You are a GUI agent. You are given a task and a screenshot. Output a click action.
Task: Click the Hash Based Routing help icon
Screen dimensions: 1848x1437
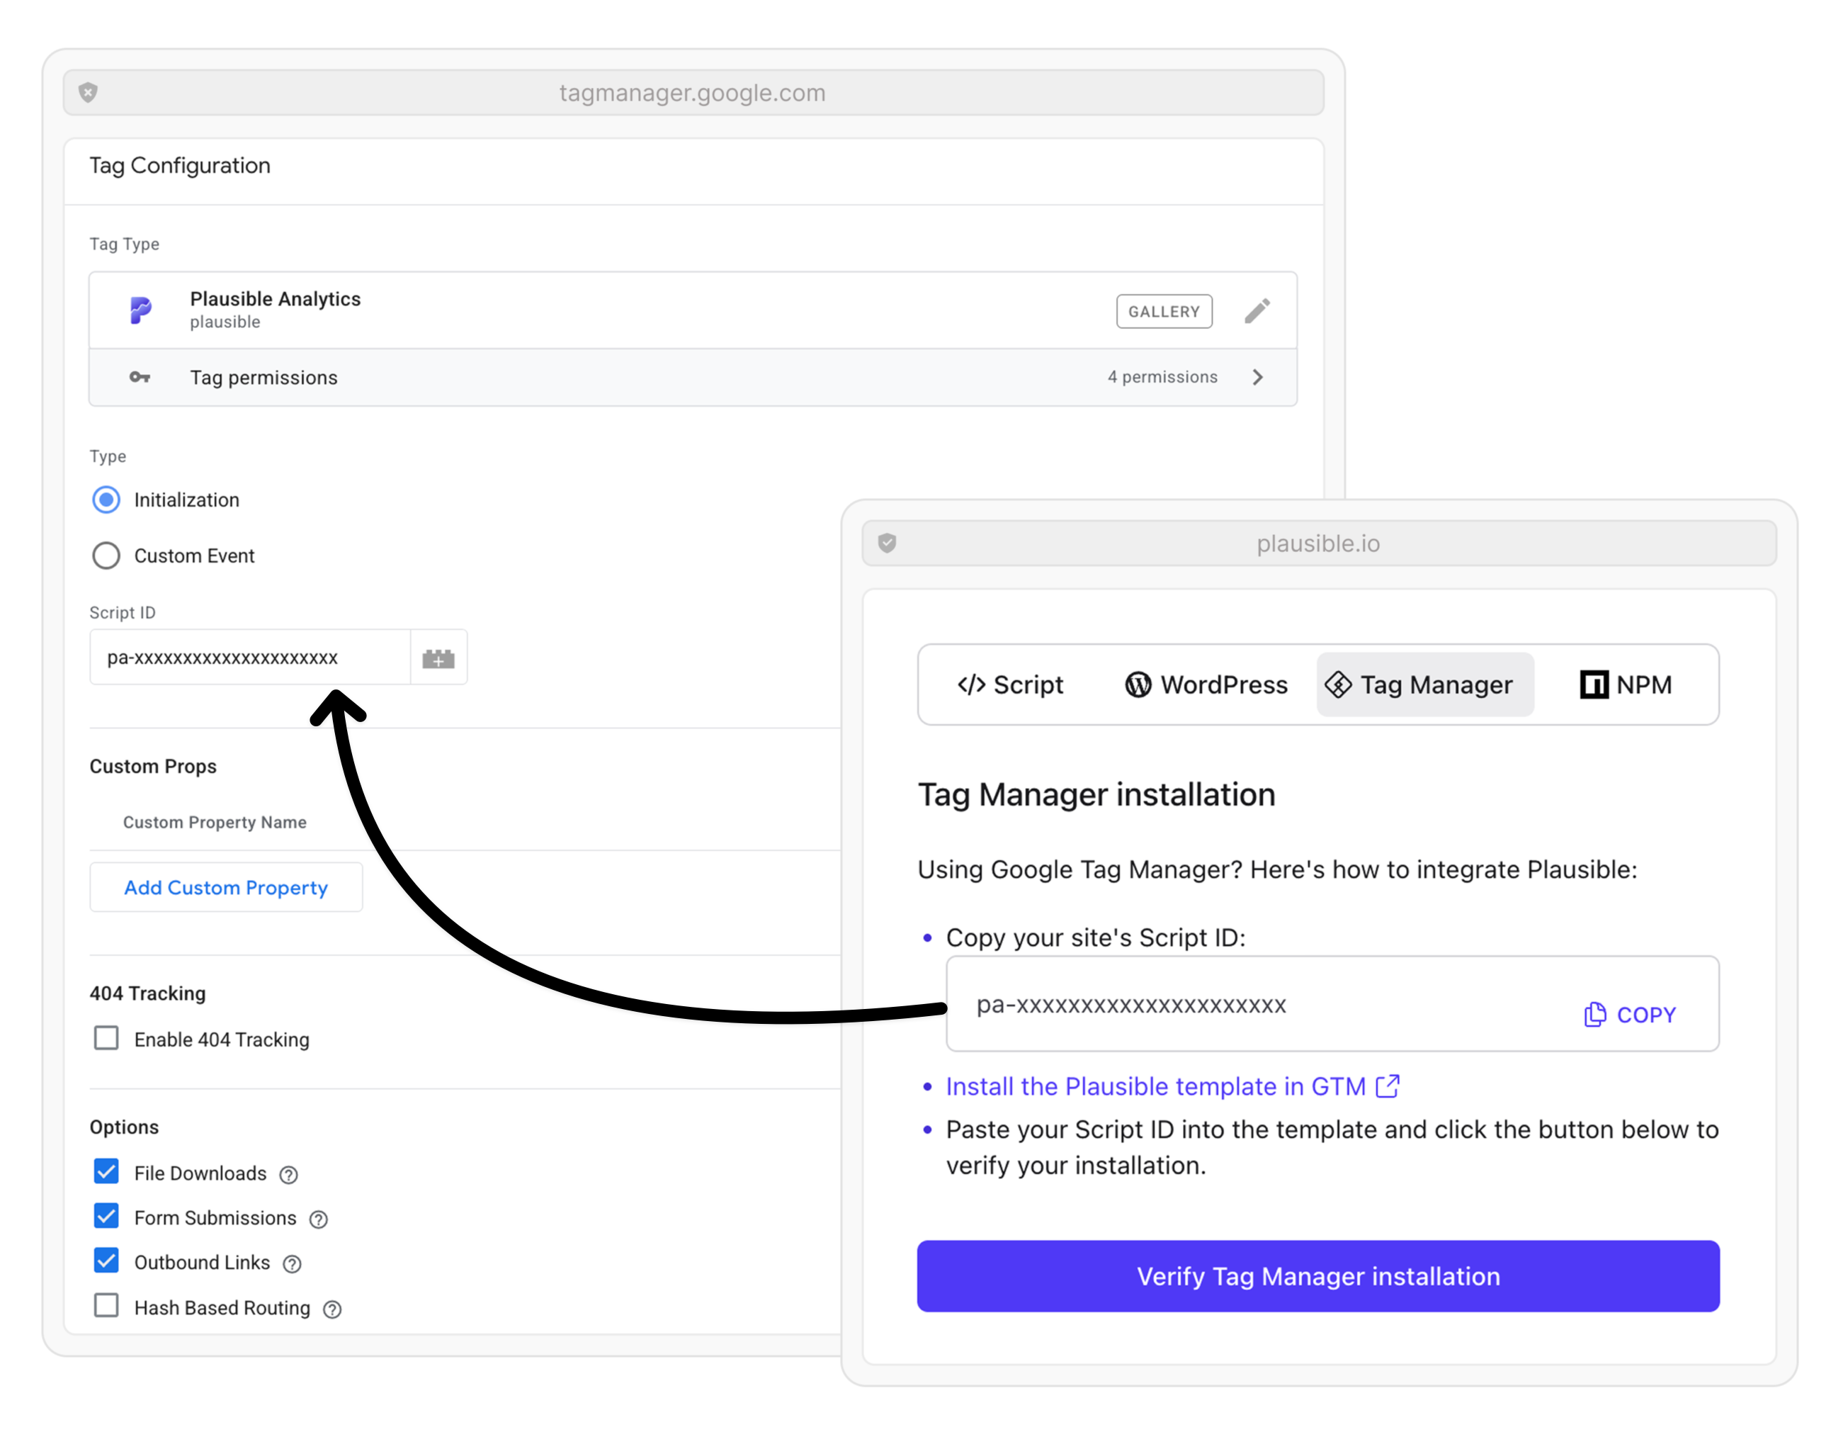point(332,1309)
